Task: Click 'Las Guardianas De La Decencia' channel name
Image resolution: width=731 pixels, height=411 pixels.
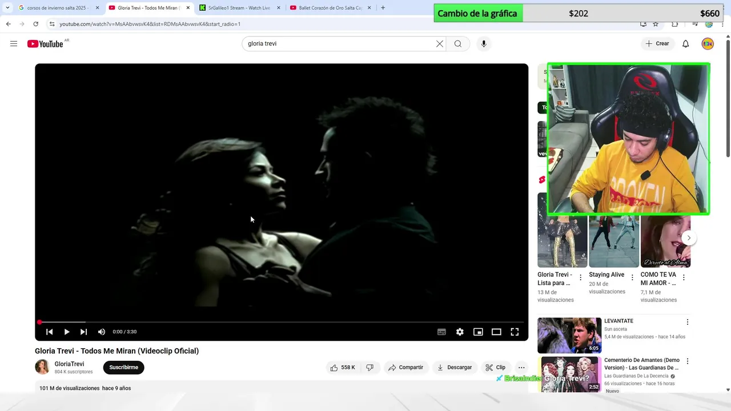Action: 636,376
